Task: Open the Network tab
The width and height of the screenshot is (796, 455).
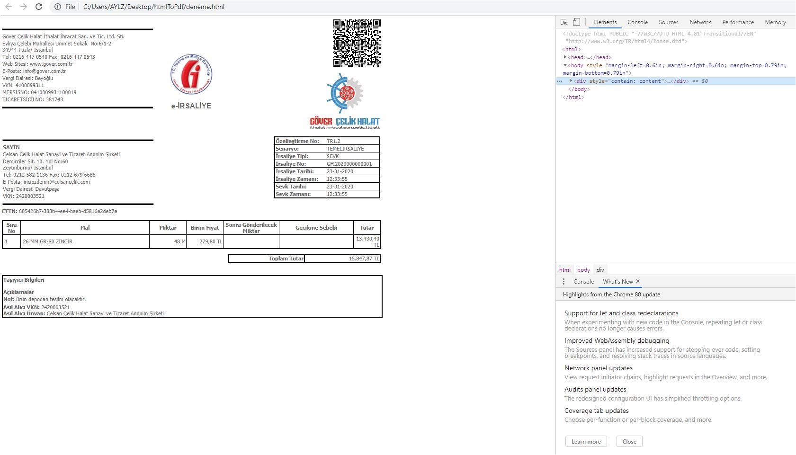Action: (700, 22)
